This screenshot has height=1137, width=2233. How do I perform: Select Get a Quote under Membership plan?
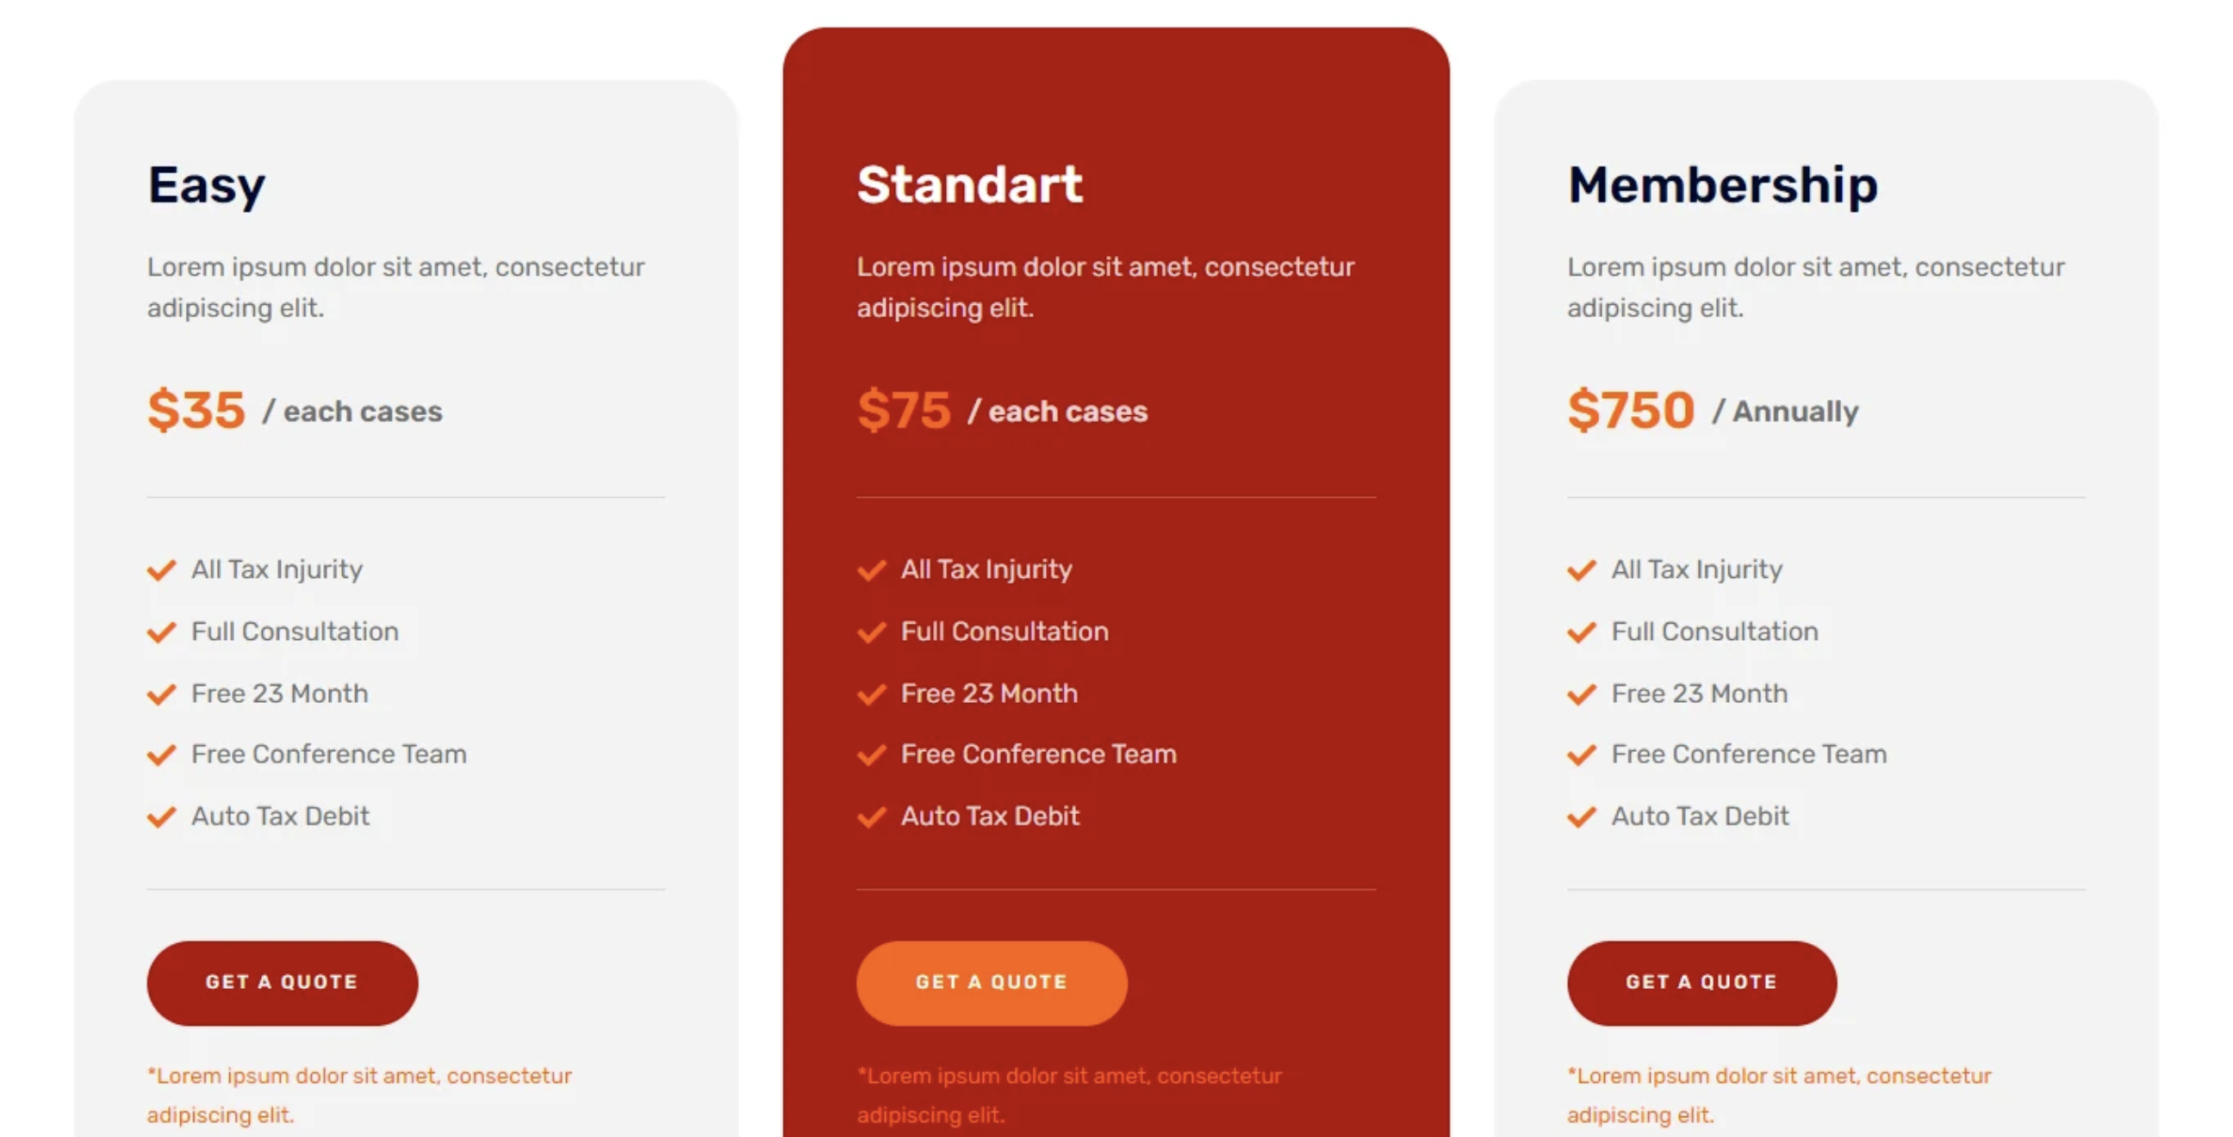coord(1701,983)
